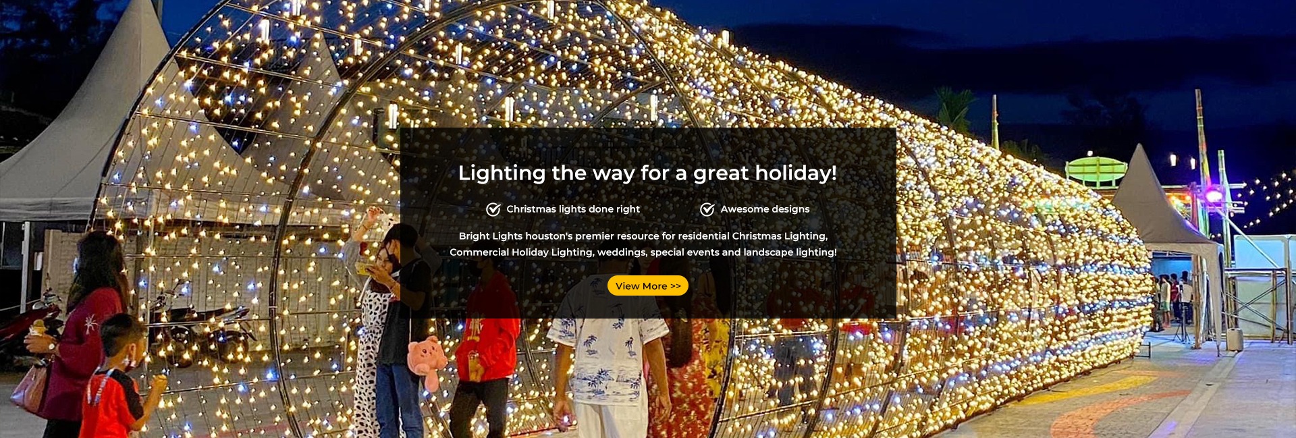Select the 'Lighting the way for a great holiday!' heading

pos(647,173)
